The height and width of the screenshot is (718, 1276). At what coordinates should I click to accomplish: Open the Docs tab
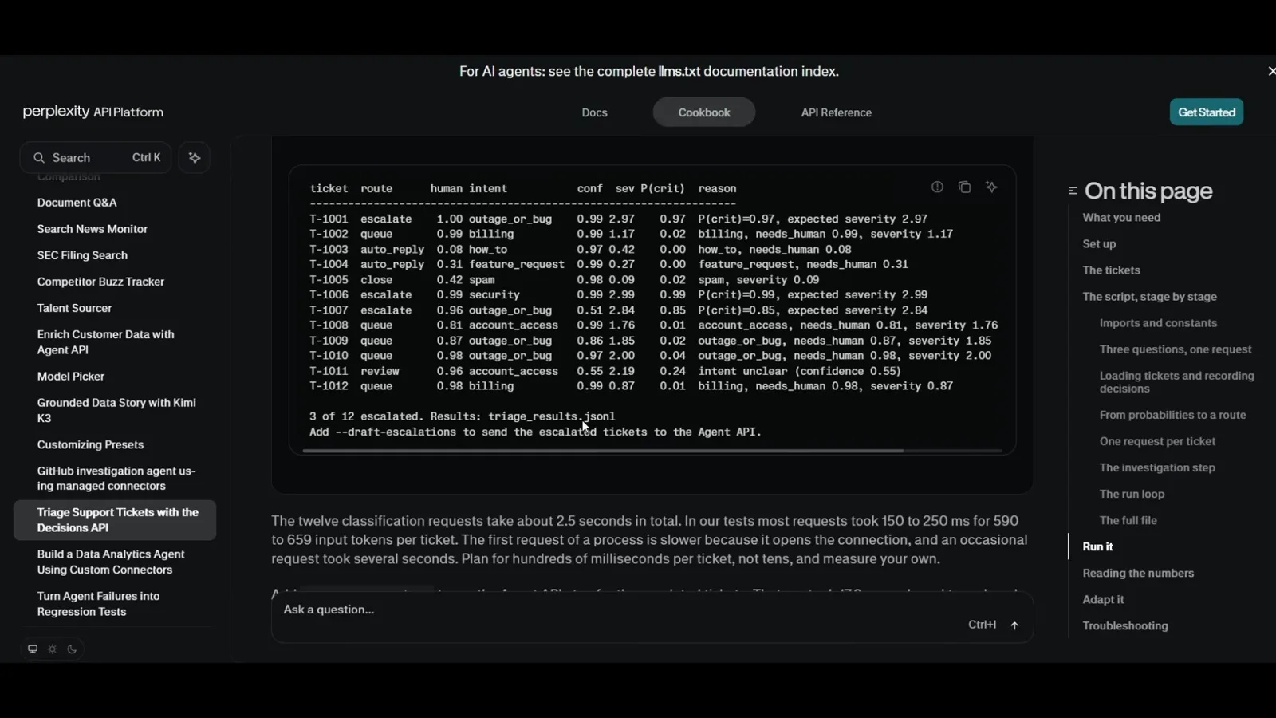pyautogui.click(x=594, y=112)
